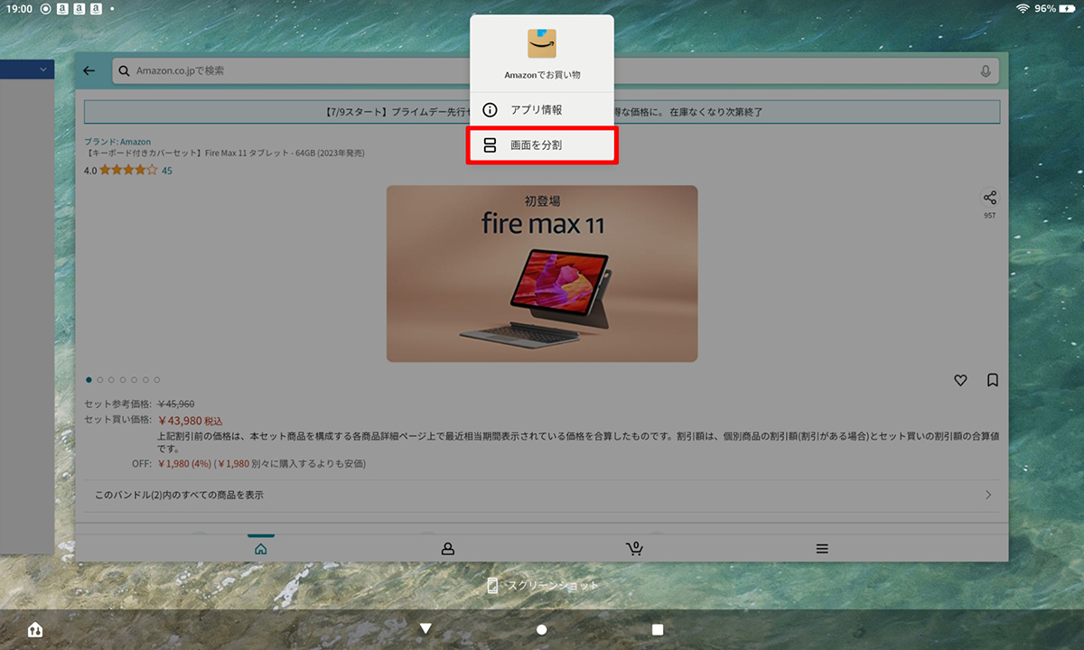Select the 画面を分割 split screen option

click(541, 145)
